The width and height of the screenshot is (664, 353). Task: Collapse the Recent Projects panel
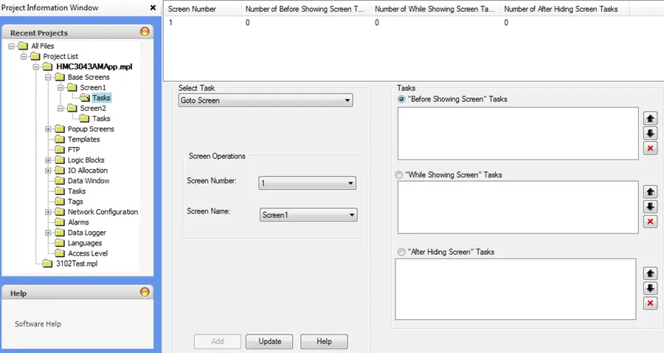click(x=145, y=32)
